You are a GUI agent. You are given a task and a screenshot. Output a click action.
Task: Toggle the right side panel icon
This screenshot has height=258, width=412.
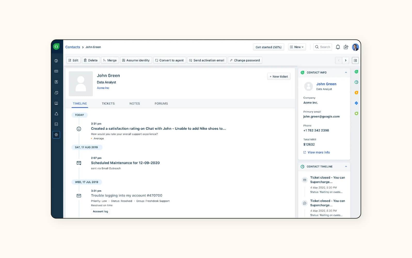pyautogui.click(x=355, y=60)
